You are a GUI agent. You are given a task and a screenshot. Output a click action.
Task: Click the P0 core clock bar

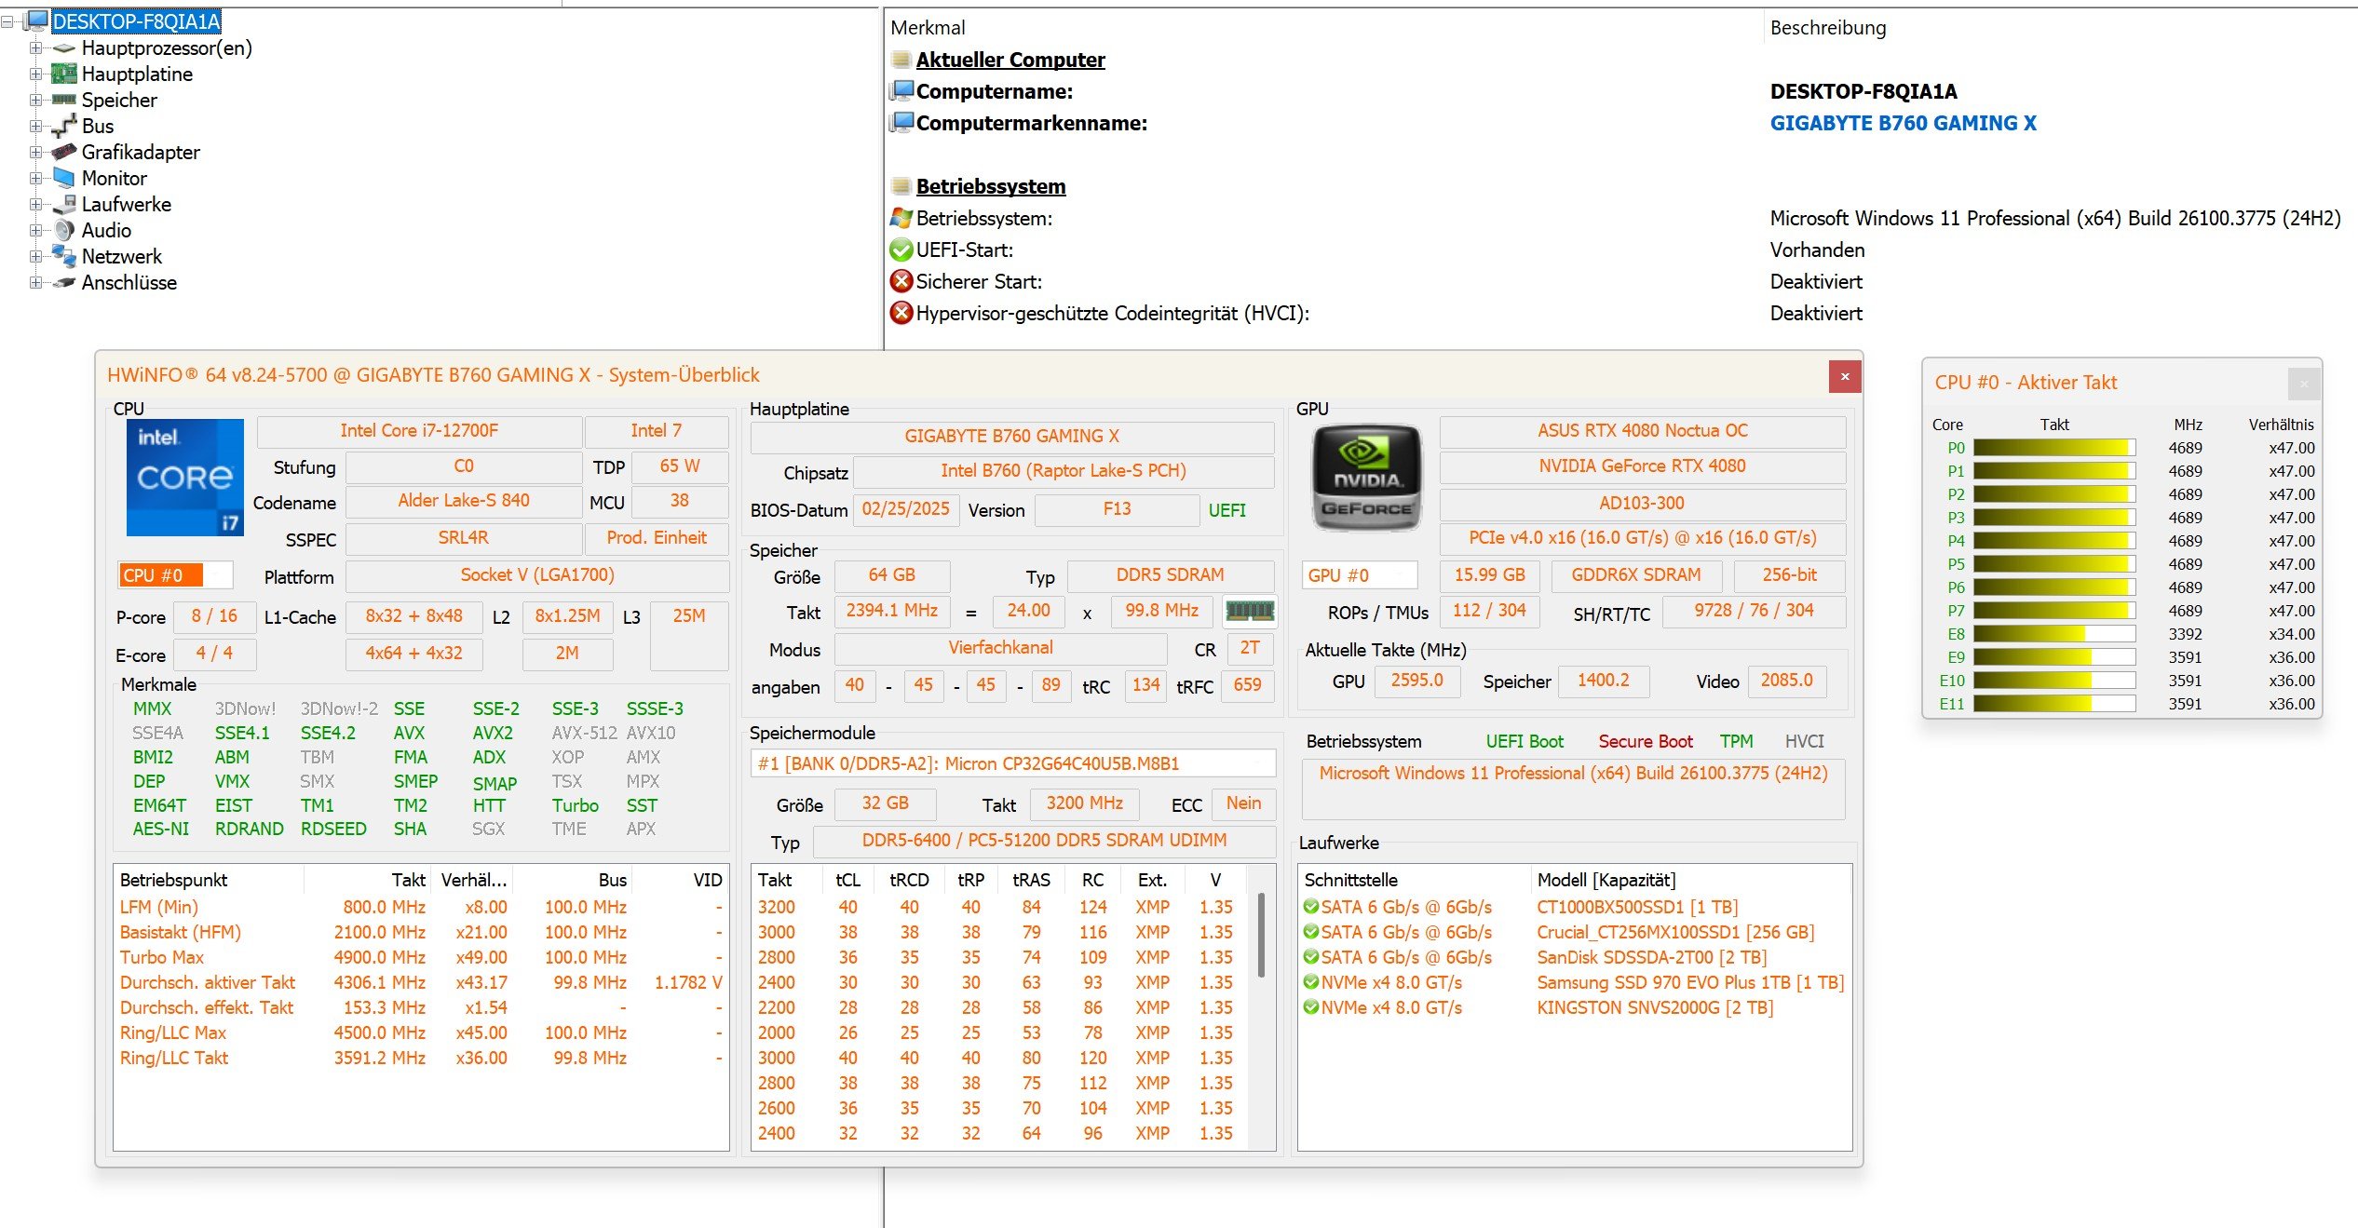tap(2053, 448)
